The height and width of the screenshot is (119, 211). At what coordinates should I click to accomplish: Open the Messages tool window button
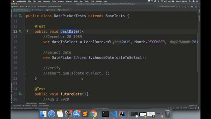point(44,106)
